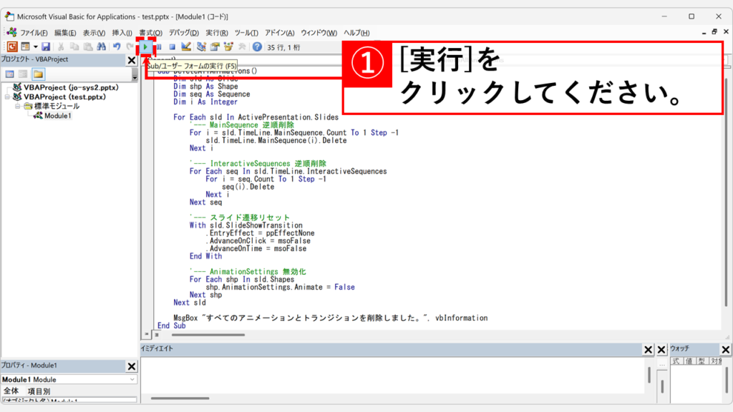Collapse the 標準モジュール folder node
The height and width of the screenshot is (412, 733).
(17, 106)
